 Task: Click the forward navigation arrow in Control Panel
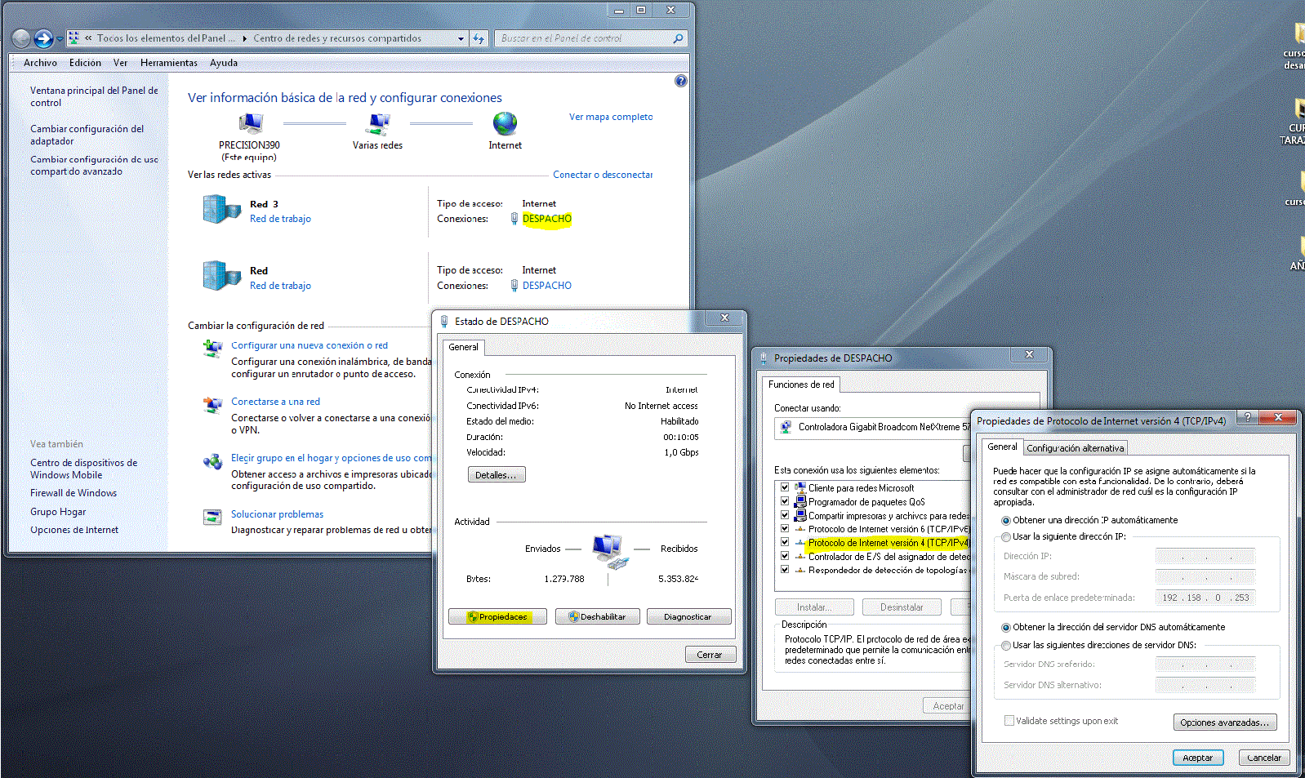(43, 38)
